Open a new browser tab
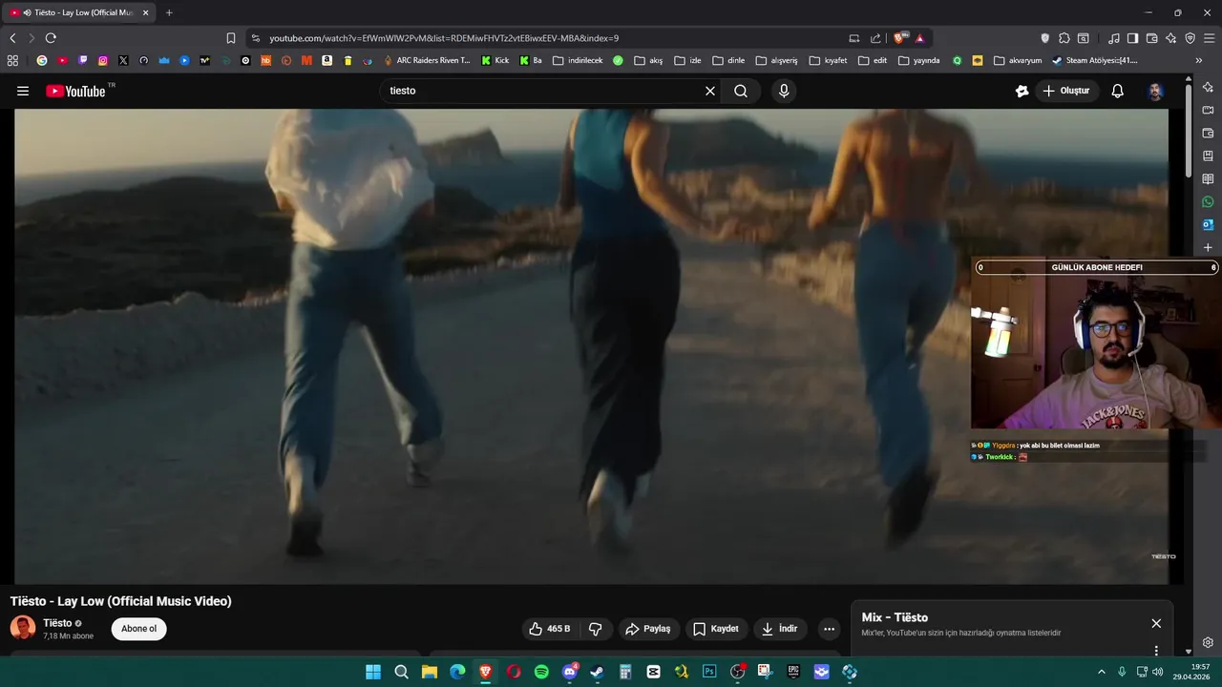The width and height of the screenshot is (1222, 687). [169, 12]
